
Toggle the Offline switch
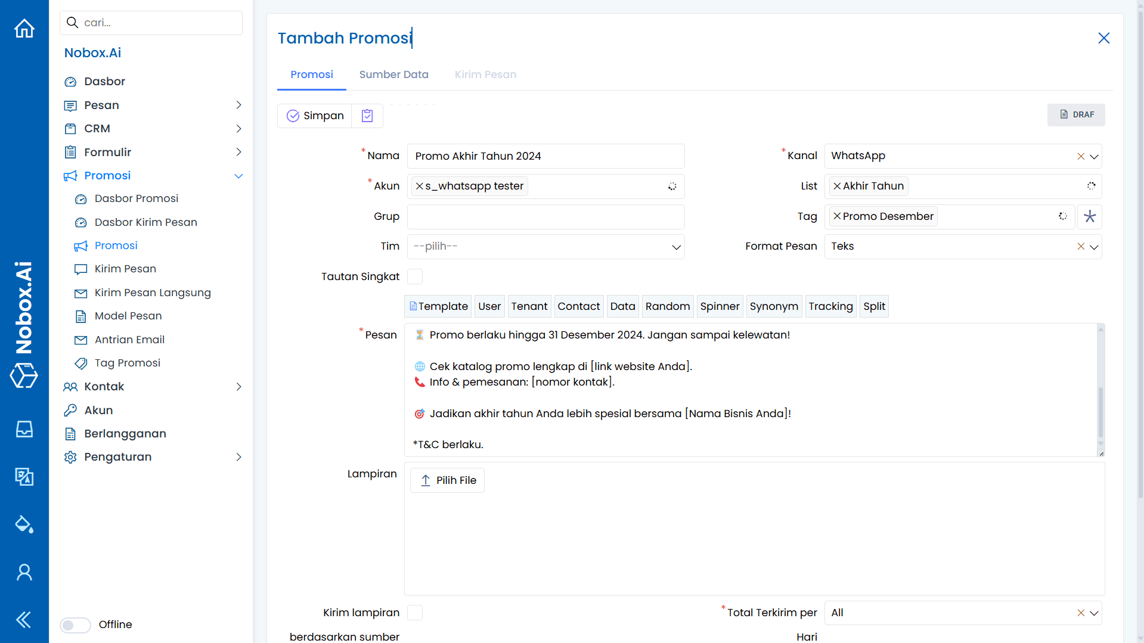tap(75, 625)
